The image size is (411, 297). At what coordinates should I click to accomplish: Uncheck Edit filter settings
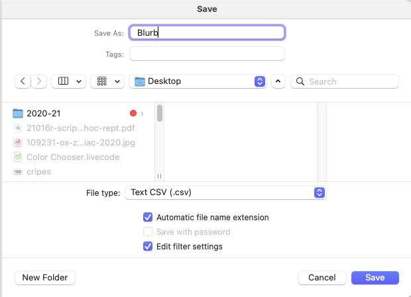click(148, 247)
